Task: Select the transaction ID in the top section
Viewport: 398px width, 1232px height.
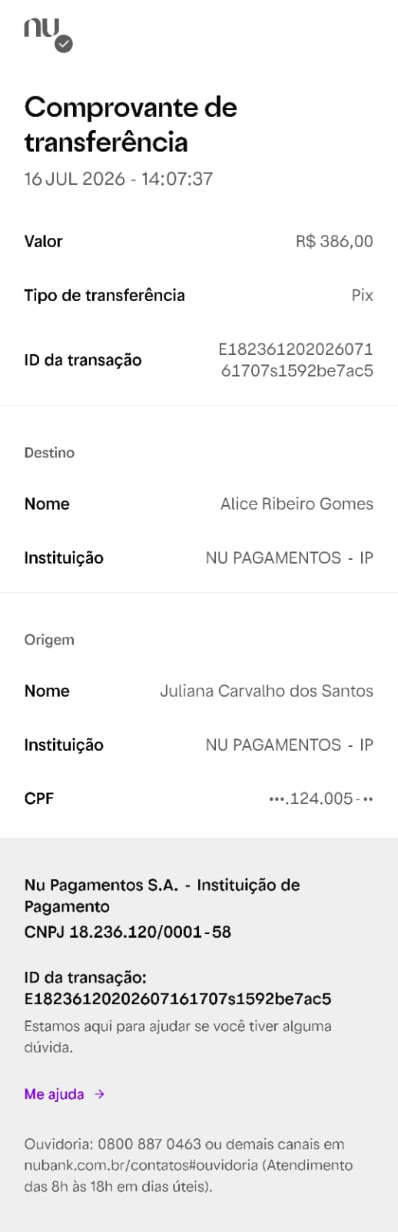Action: (296, 360)
